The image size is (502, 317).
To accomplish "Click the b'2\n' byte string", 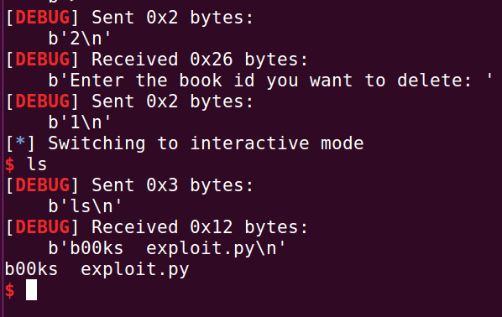I will pos(80,39).
